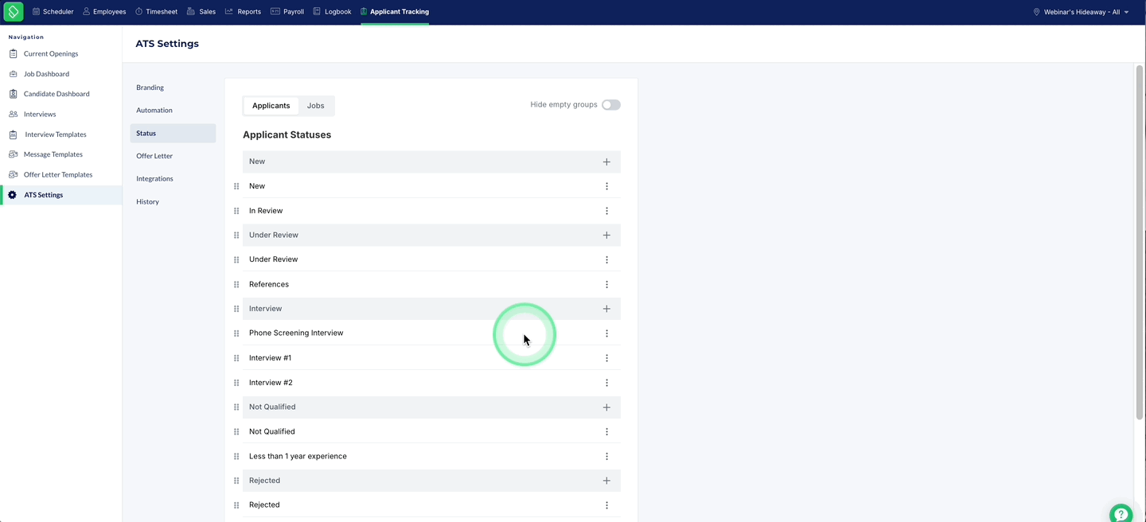This screenshot has height=522, width=1146.
Task: Switch to the Jobs tab
Action: click(x=316, y=106)
